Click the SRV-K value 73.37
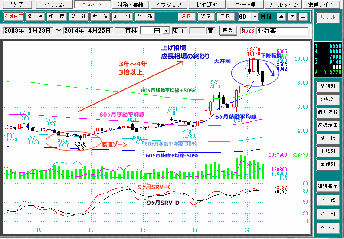The height and width of the screenshot is (239, 344). [x=281, y=188]
